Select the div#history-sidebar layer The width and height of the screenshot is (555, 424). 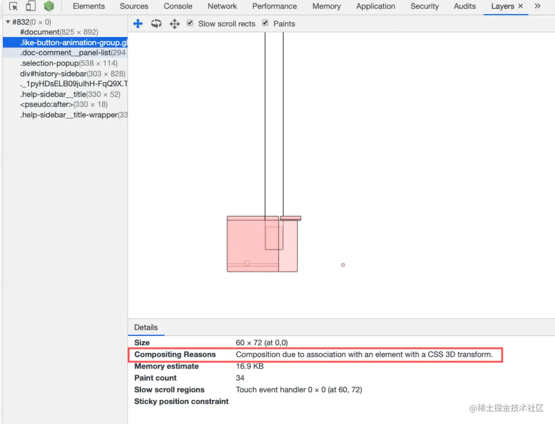pyautogui.click(x=65, y=74)
